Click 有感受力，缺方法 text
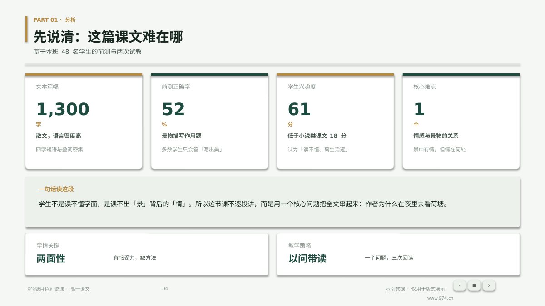 134,258
